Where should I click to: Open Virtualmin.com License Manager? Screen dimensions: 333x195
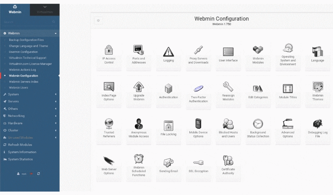[x=30, y=64]
